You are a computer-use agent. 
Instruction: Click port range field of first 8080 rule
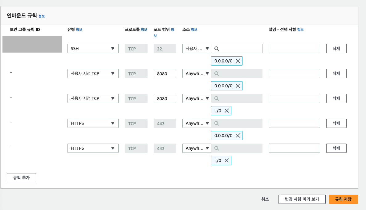click(x=165, y=74)
